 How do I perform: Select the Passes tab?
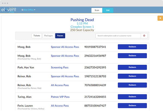(x=60, y=36)
